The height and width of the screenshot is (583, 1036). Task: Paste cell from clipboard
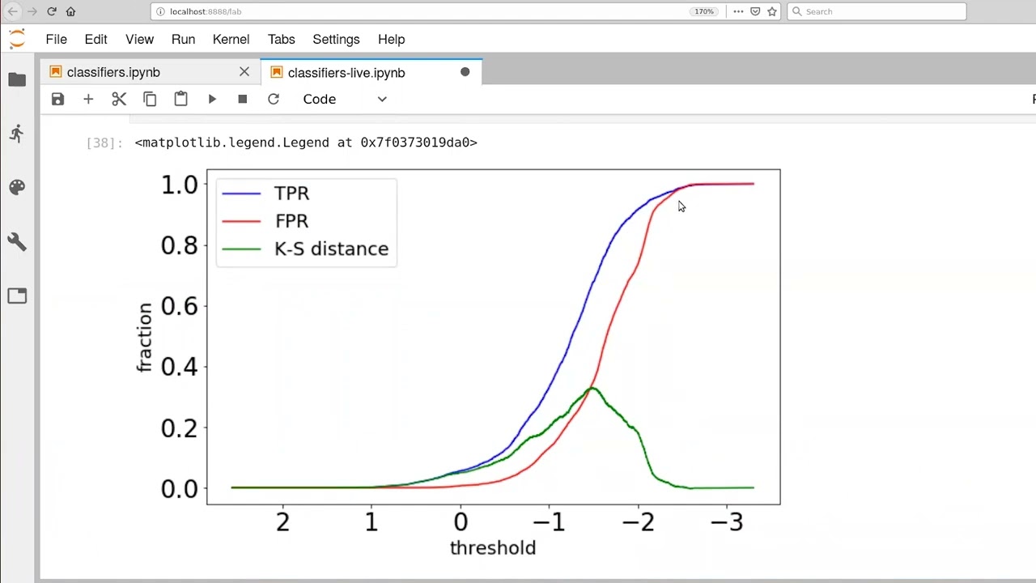180,99
